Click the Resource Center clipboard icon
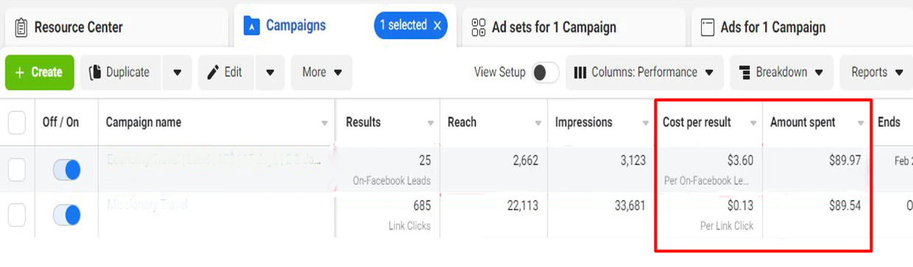 (21, 27)
